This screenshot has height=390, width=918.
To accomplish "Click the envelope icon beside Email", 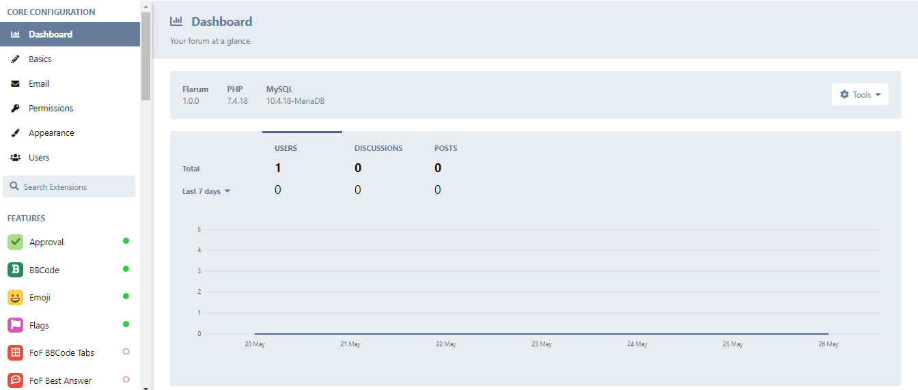I will tap(15, 83).
